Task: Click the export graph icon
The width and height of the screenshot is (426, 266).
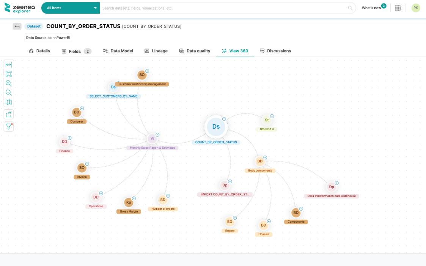Action: [8, 115]
